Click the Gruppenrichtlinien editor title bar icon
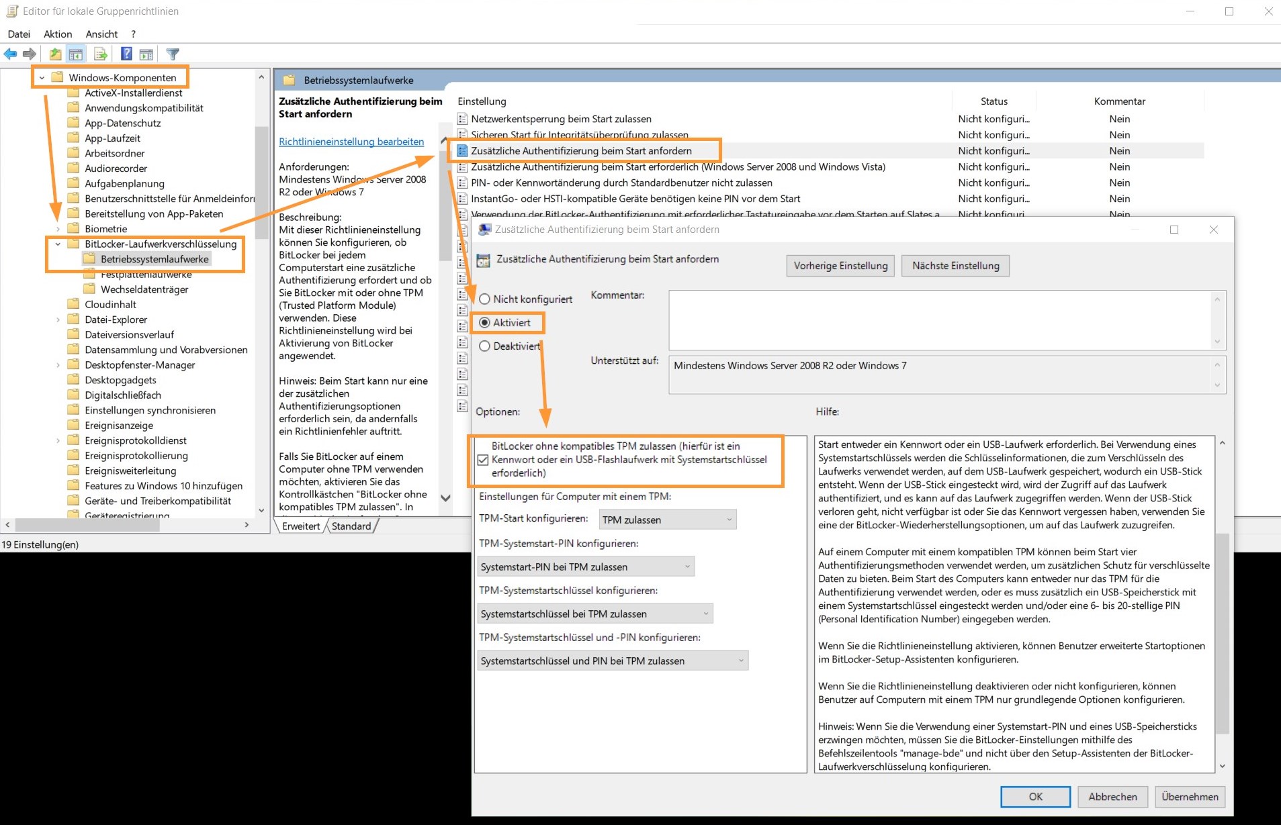 coord(12,11)
